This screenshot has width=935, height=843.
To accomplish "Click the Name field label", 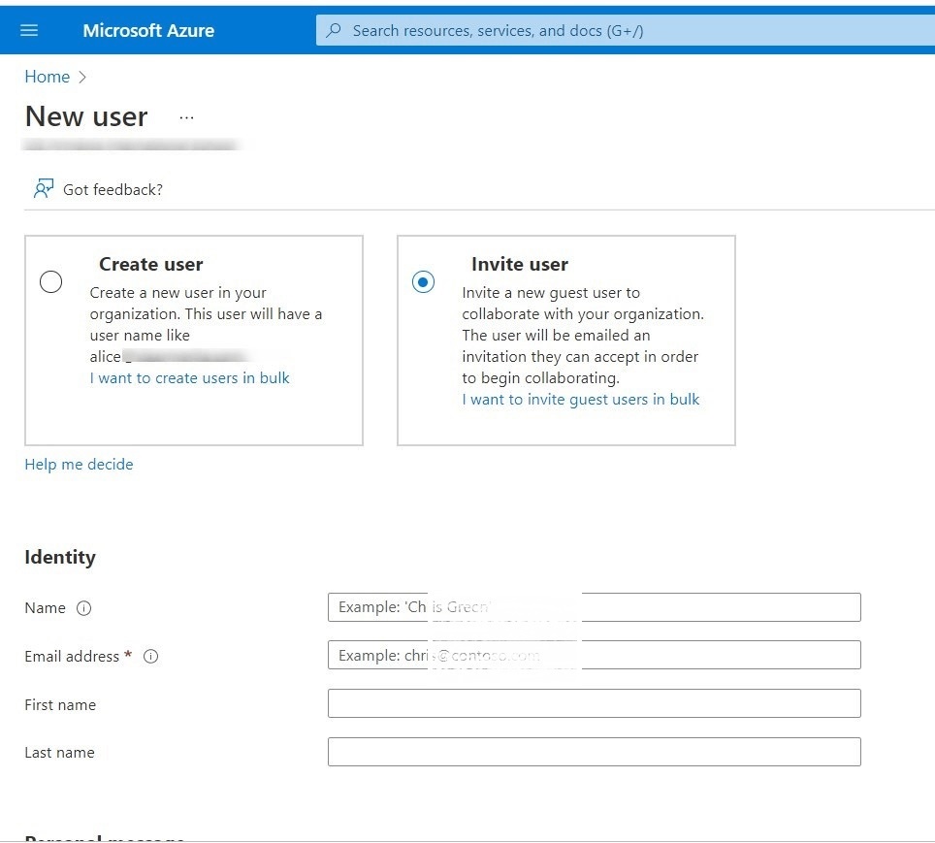I will pos(46,608).
